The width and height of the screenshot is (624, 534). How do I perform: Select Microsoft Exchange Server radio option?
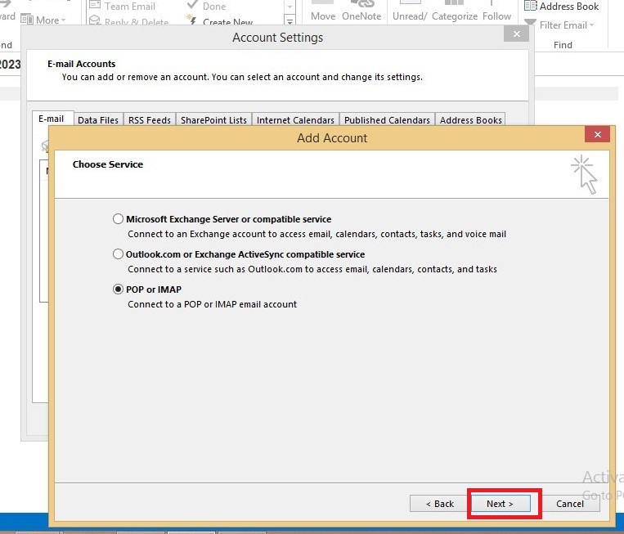pyautogui.click(x=118, y=219)
